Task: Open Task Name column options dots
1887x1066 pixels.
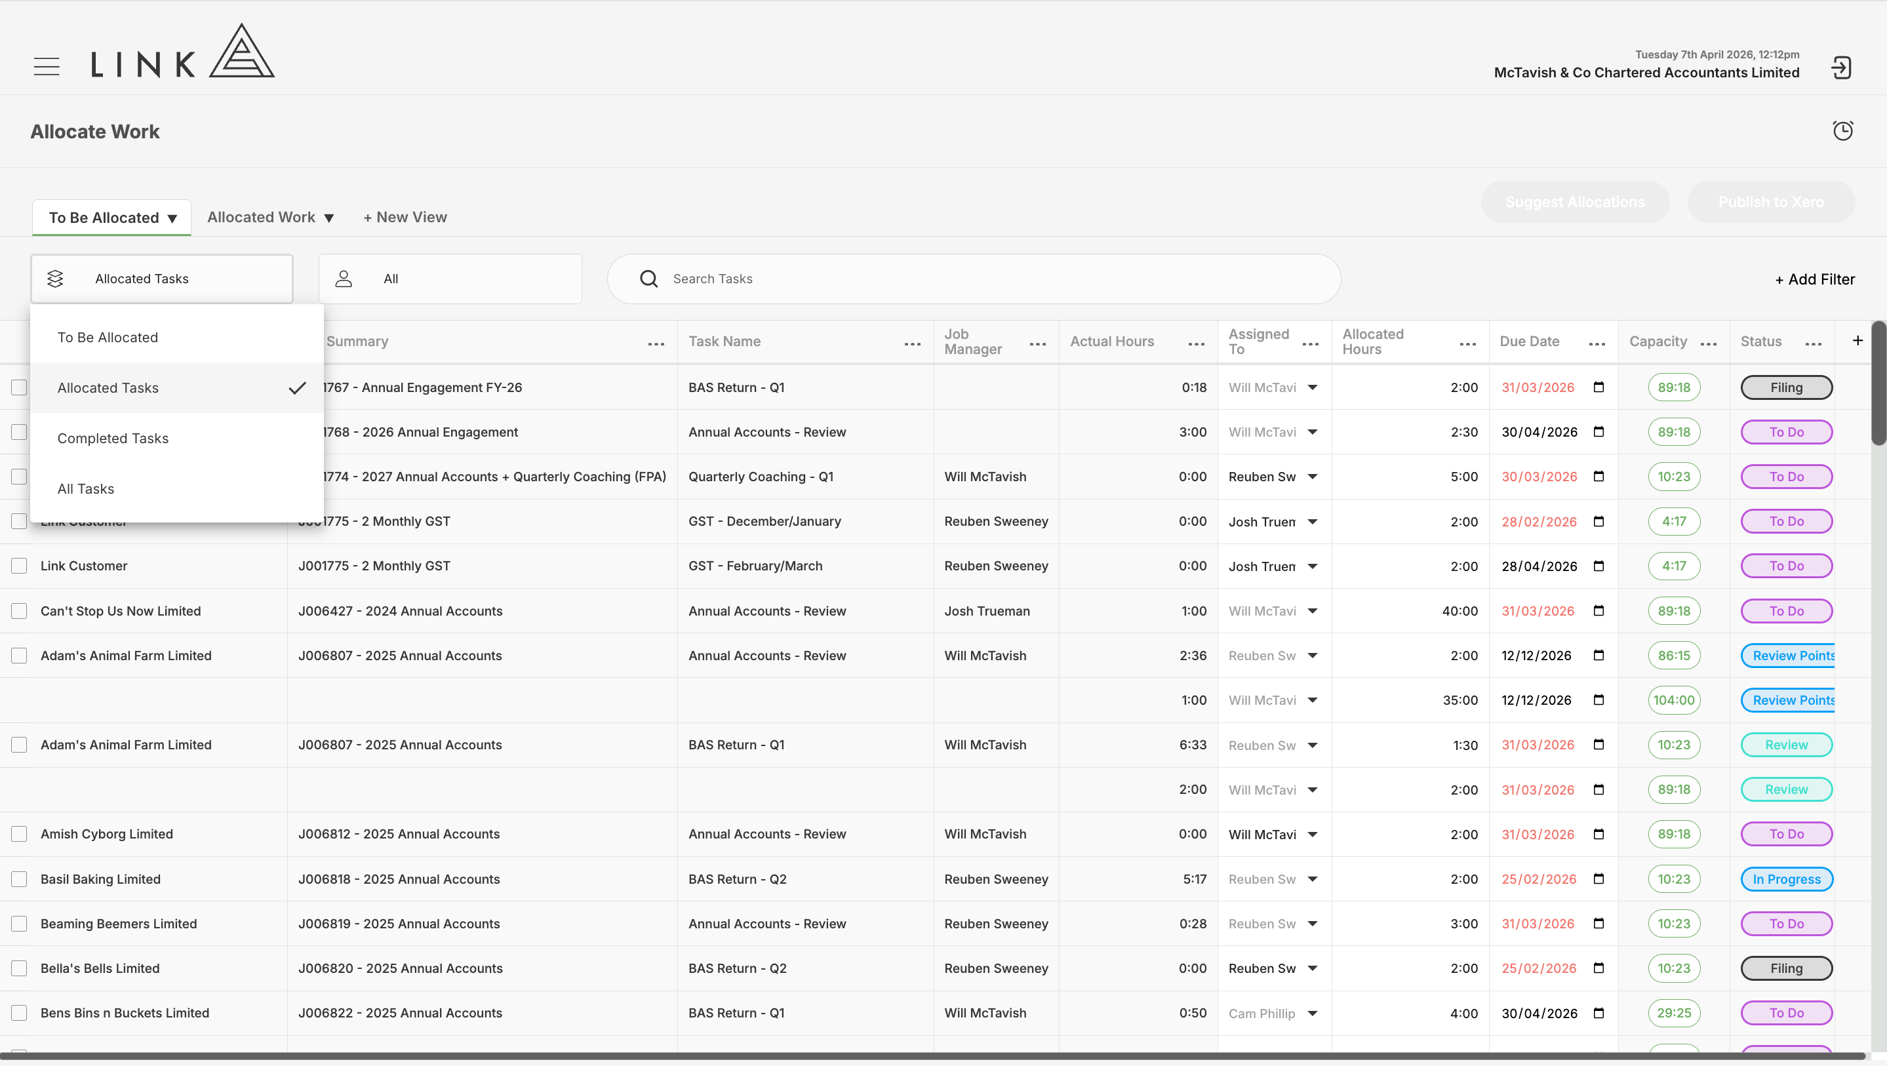Action: coord(912,344)
